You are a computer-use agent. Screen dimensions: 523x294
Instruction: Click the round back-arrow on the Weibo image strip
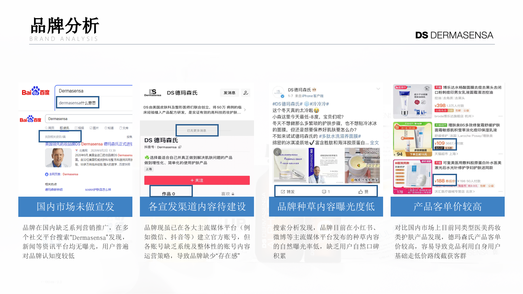point(277,152)
